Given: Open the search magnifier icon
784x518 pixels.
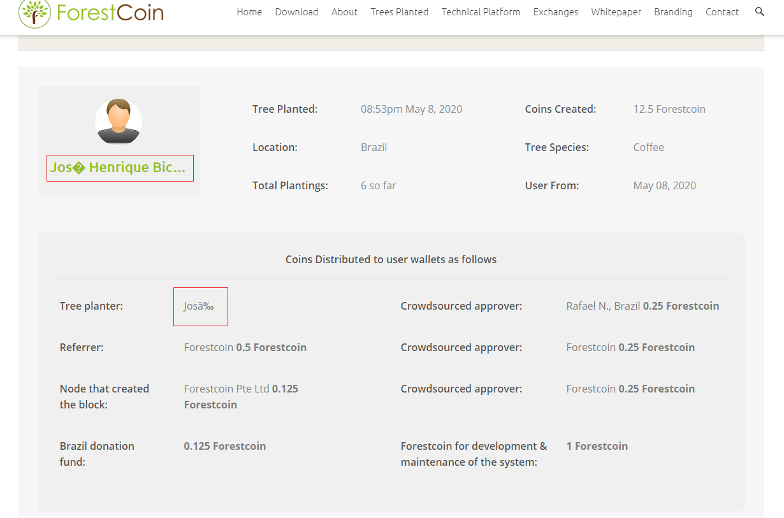Looking at the screenshot, I should pyautogui.click(x=760, y=11).
